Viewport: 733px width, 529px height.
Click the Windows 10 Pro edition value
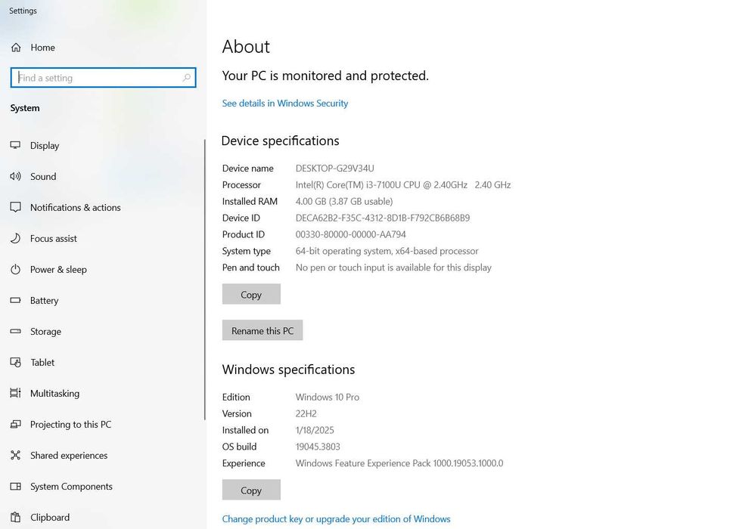coord(328,397)
